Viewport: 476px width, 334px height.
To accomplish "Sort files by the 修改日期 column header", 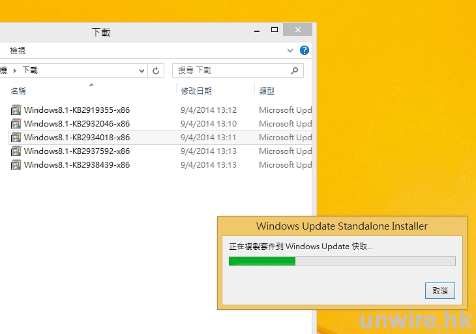I will pyautogui.click(x=196, y=91).
